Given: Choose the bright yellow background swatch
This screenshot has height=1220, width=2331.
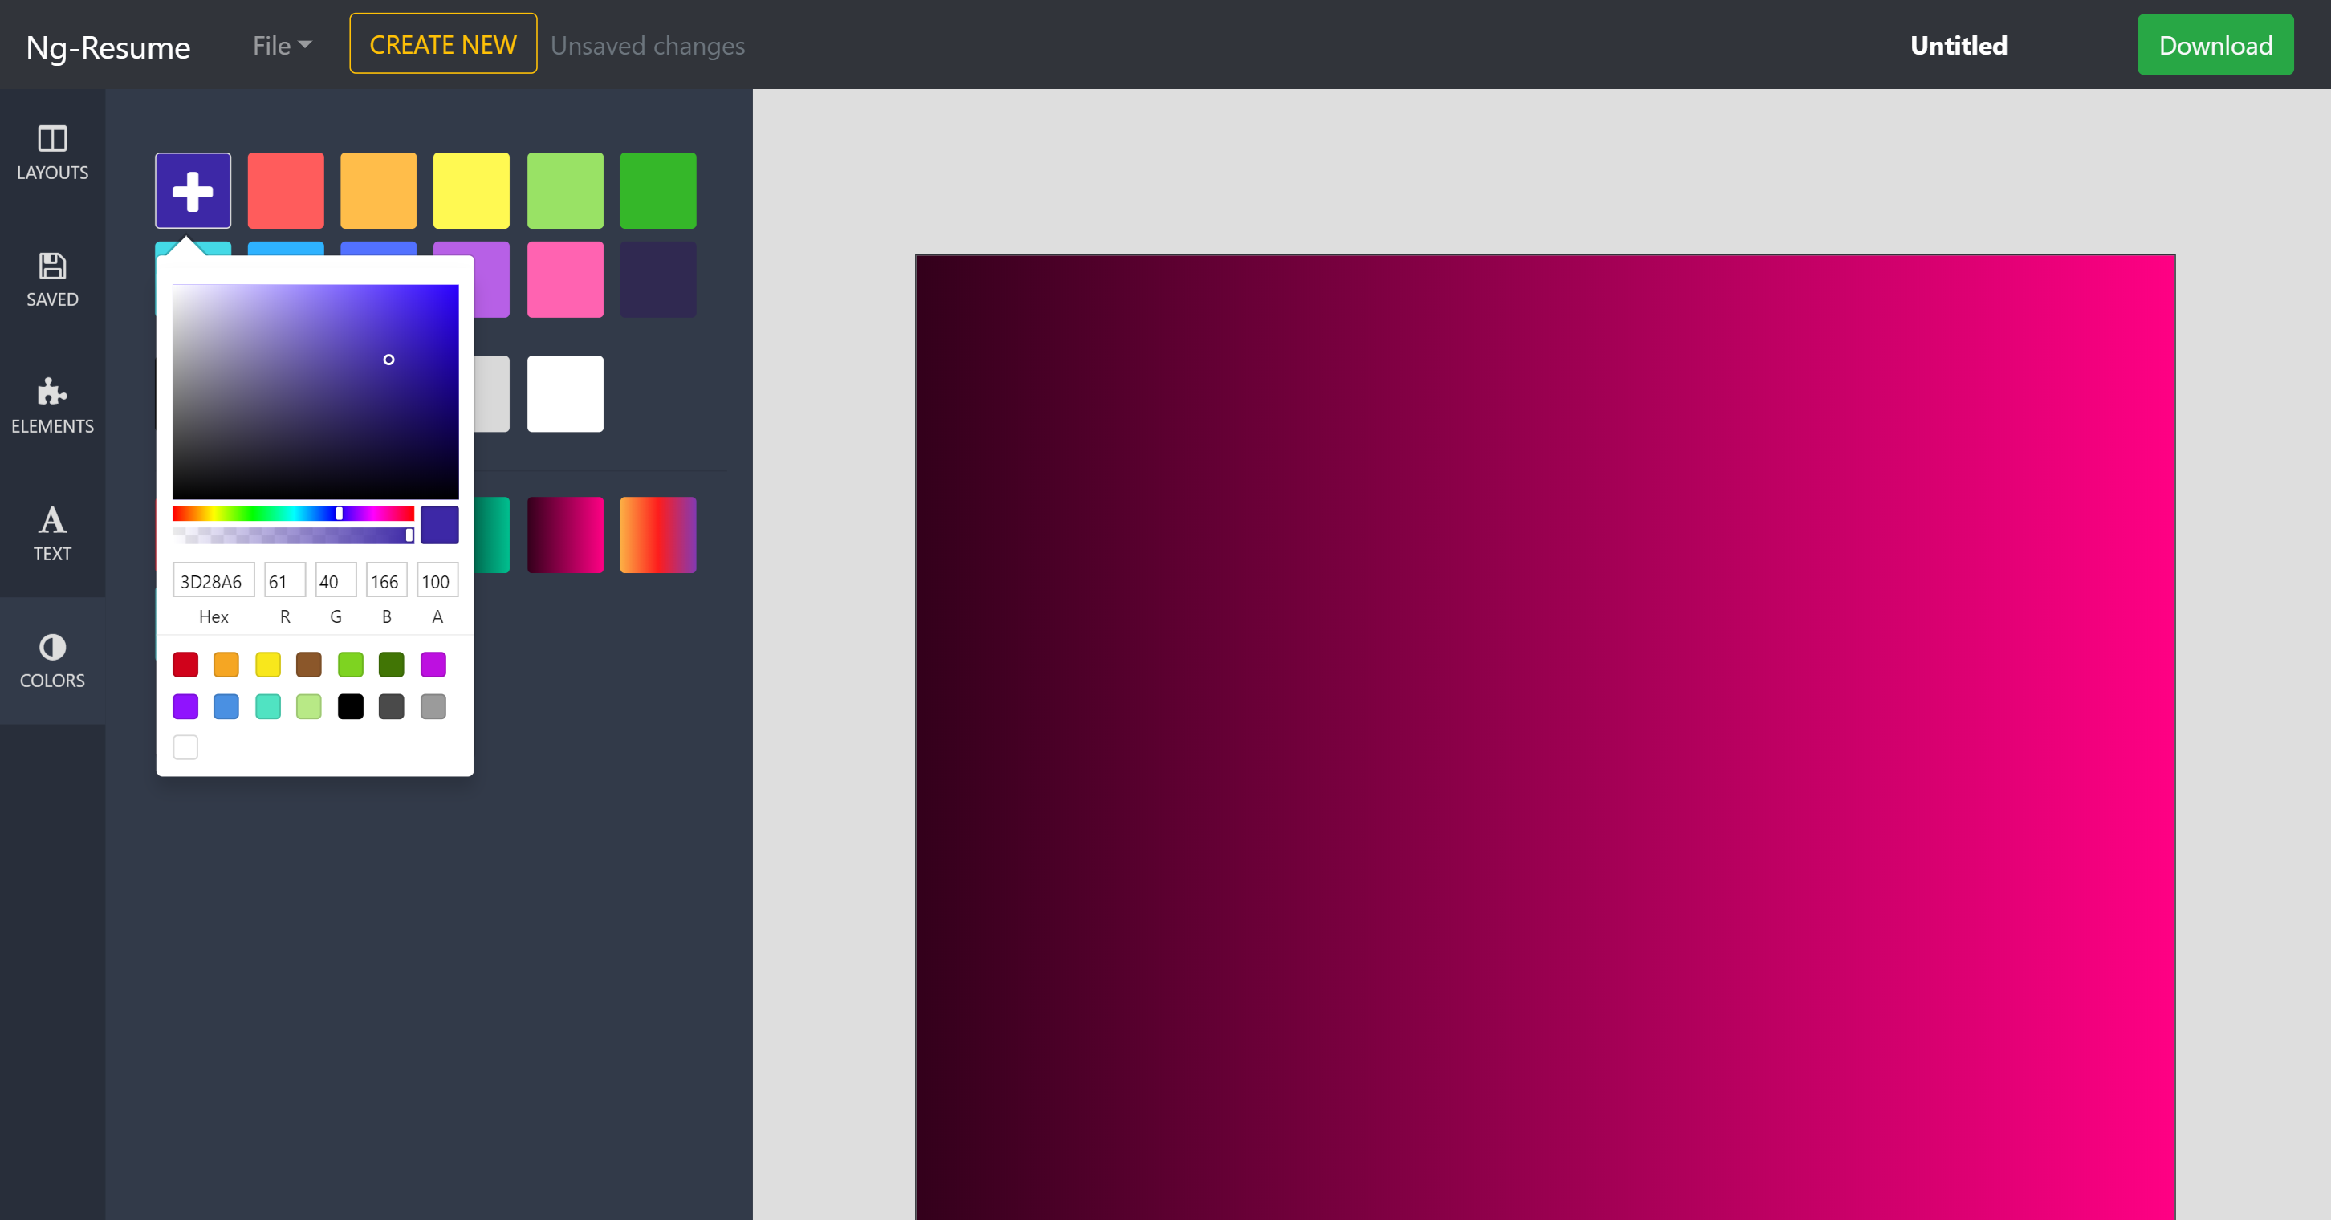Looking at the screenshot, I should click(471, 191).
